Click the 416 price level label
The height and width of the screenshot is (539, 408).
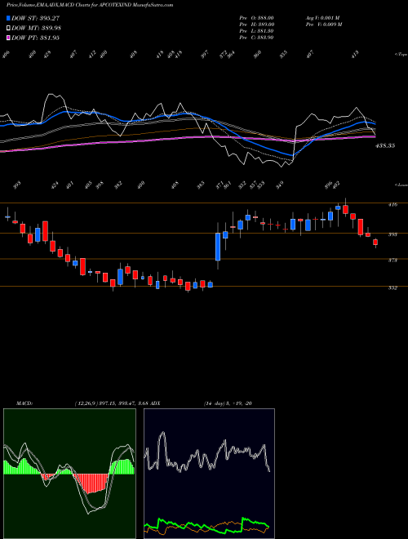coord(392,204)
